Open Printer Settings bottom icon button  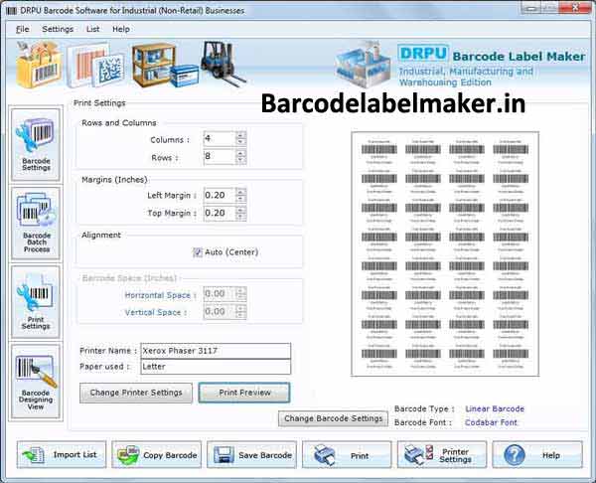coord(442,454)
